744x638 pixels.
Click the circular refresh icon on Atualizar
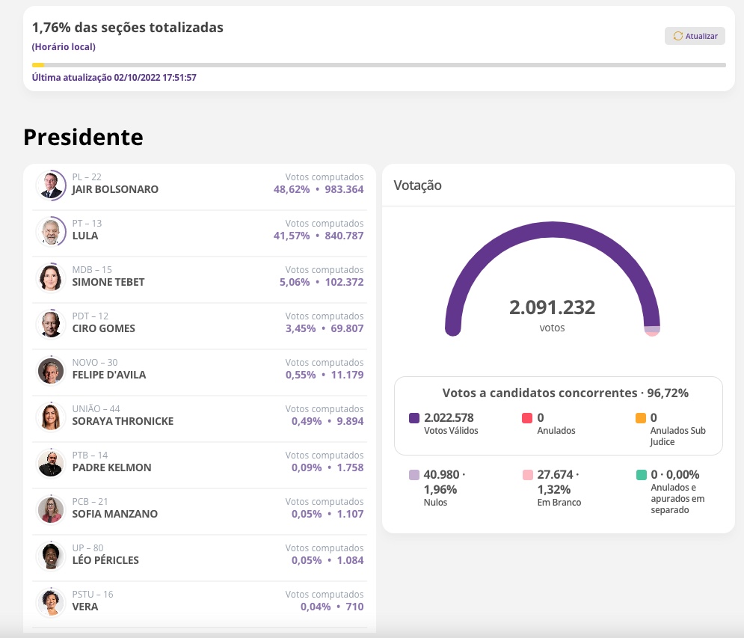click(x=678, y=36)
